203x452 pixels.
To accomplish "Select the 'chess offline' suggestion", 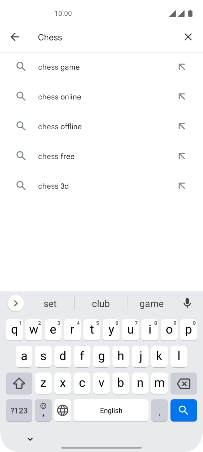I will (60, 126).
